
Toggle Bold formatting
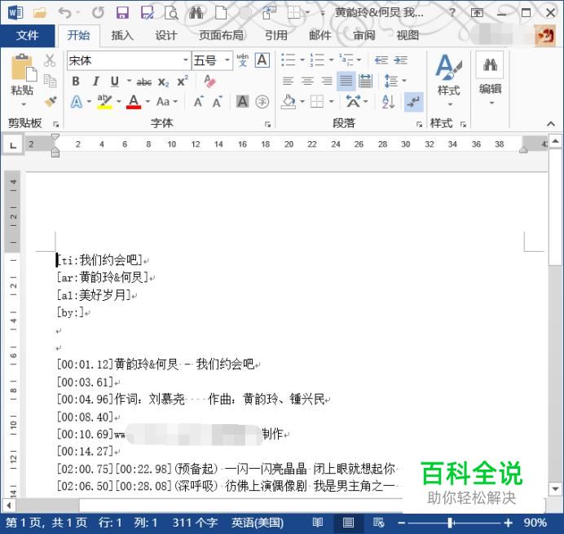click(x=76, y=82)
